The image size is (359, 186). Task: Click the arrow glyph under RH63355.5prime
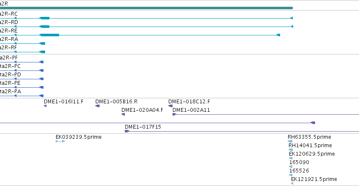[290, 141]
